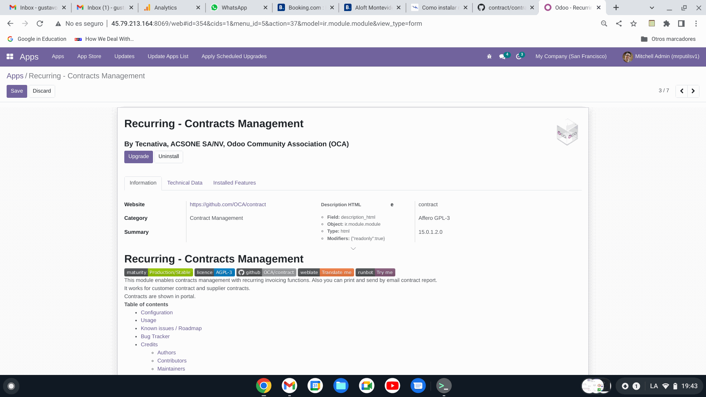Screen dimensions: 706x397
Task: Open a new browser tab
Action: tap(616, 7)
